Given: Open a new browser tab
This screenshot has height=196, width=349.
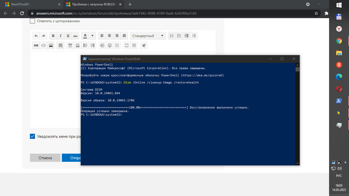Looking at the screenshot, I should [x=130, y=4].
